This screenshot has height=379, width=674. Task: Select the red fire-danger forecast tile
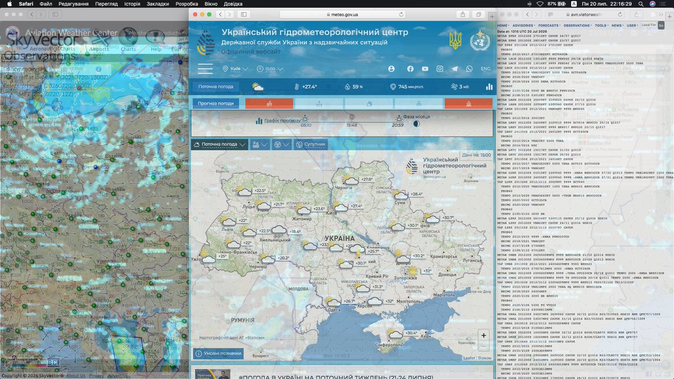coord(468,103)
